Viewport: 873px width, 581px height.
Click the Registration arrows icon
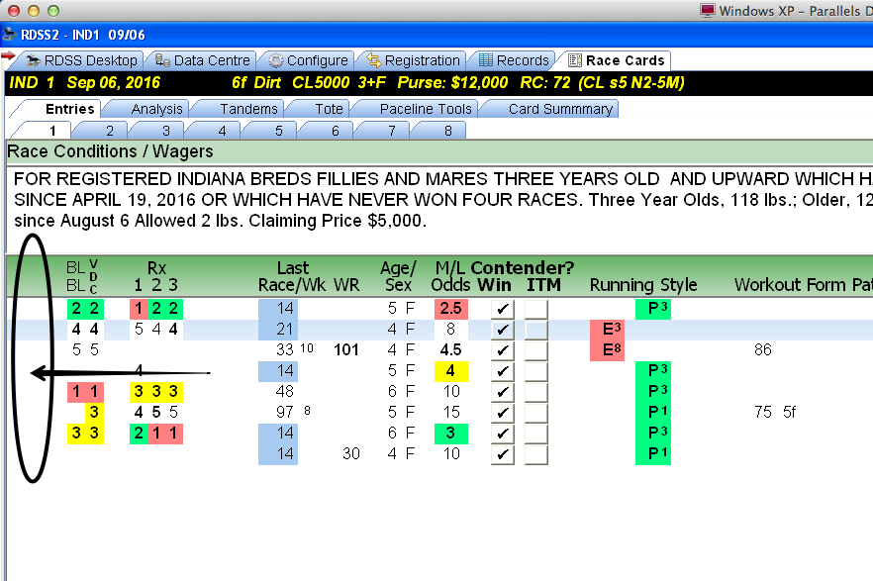(x=373, y=60)
